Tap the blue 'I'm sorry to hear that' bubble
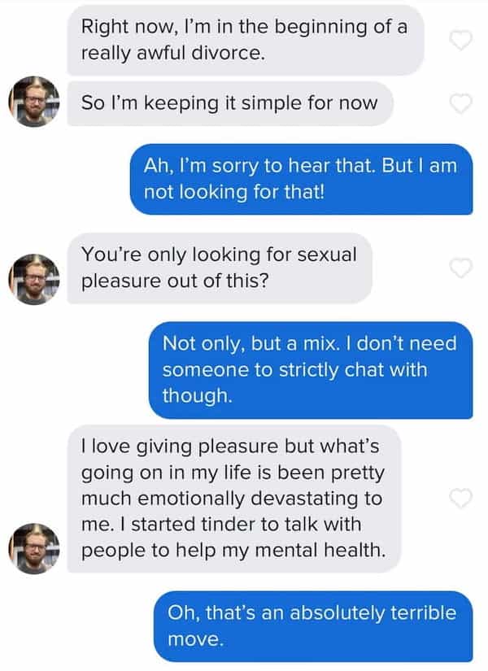Viewport: 488px width, 671px height. (302, 179)
